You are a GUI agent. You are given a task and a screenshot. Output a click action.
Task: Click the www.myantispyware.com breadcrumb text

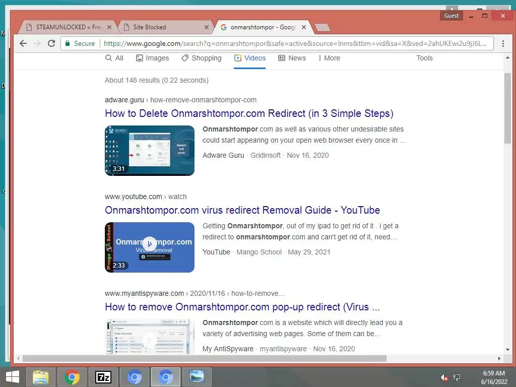coord(194,294)
